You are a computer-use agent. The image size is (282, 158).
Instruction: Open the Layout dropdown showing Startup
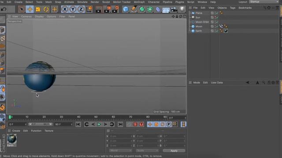[264, 2]
